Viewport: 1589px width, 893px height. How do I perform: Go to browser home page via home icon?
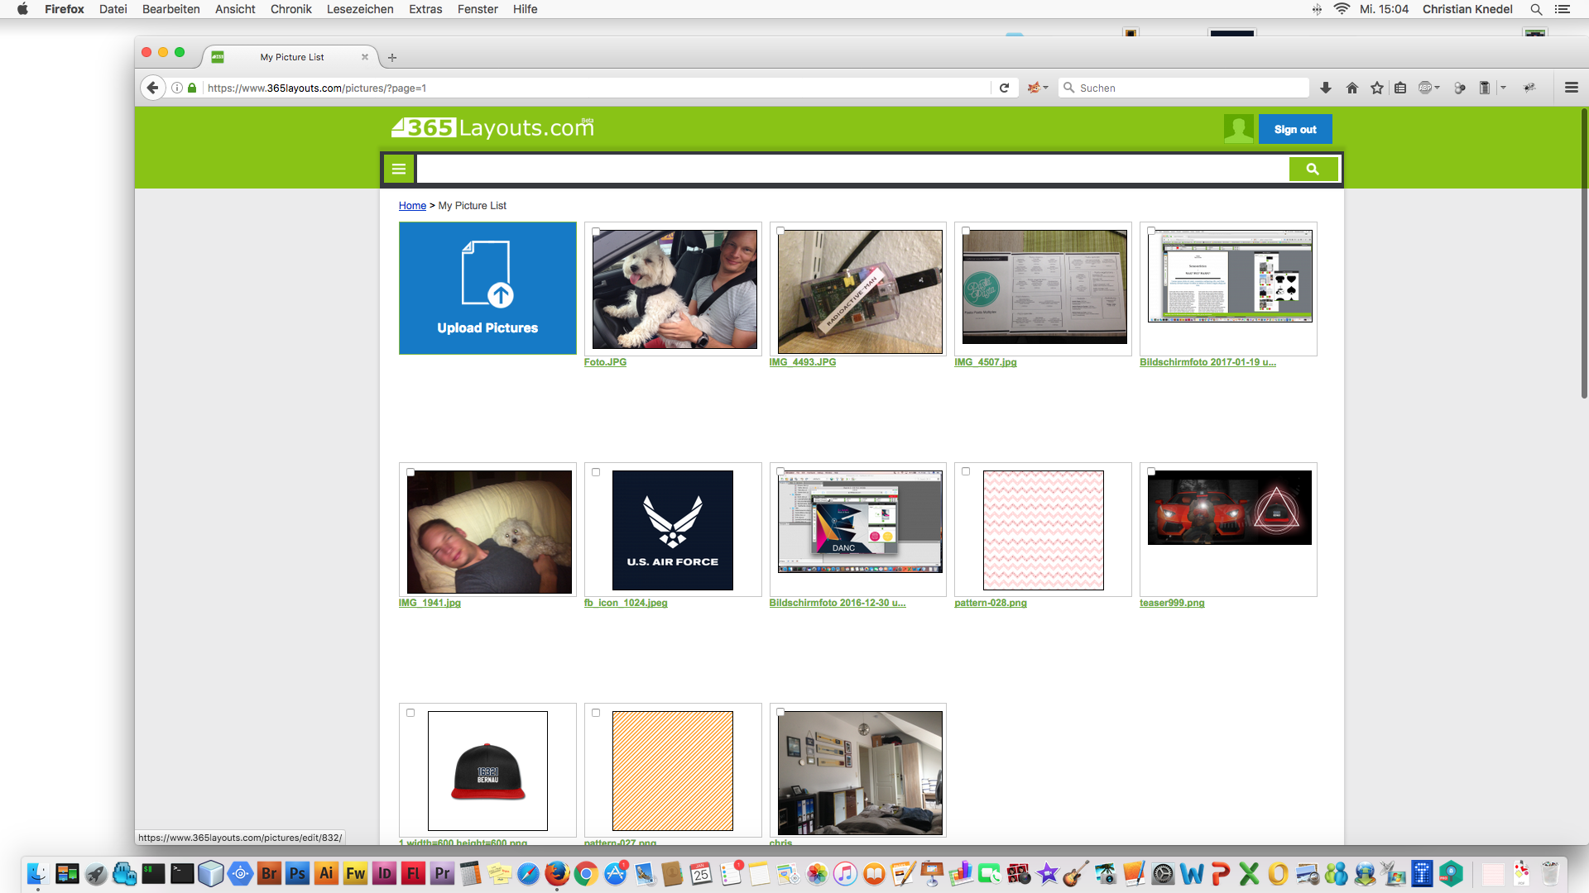tap(1351, 88)
